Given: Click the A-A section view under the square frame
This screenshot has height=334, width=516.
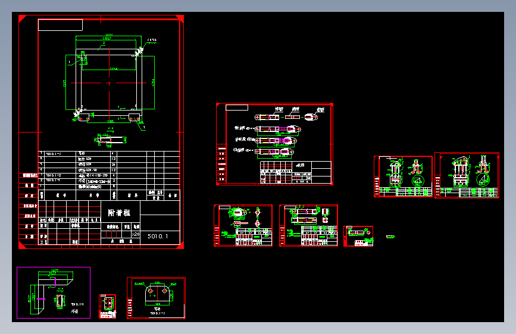Looking at the screenshot, I should pyautogui.click(x=111, y=139).
